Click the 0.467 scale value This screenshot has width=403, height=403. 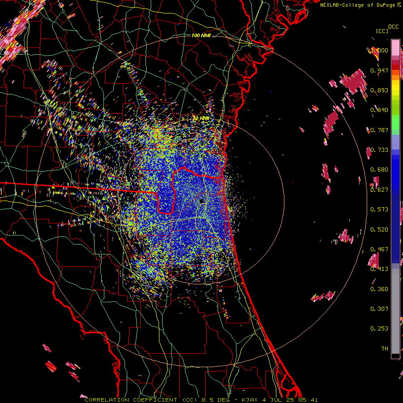coord(379,249)
